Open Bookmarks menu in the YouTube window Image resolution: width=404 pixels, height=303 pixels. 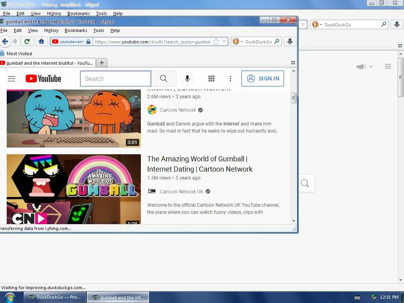coord(76,30)
